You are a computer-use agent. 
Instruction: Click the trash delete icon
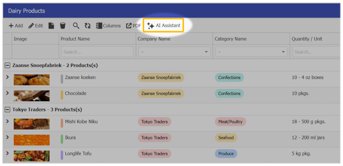[x=62, y=26]
